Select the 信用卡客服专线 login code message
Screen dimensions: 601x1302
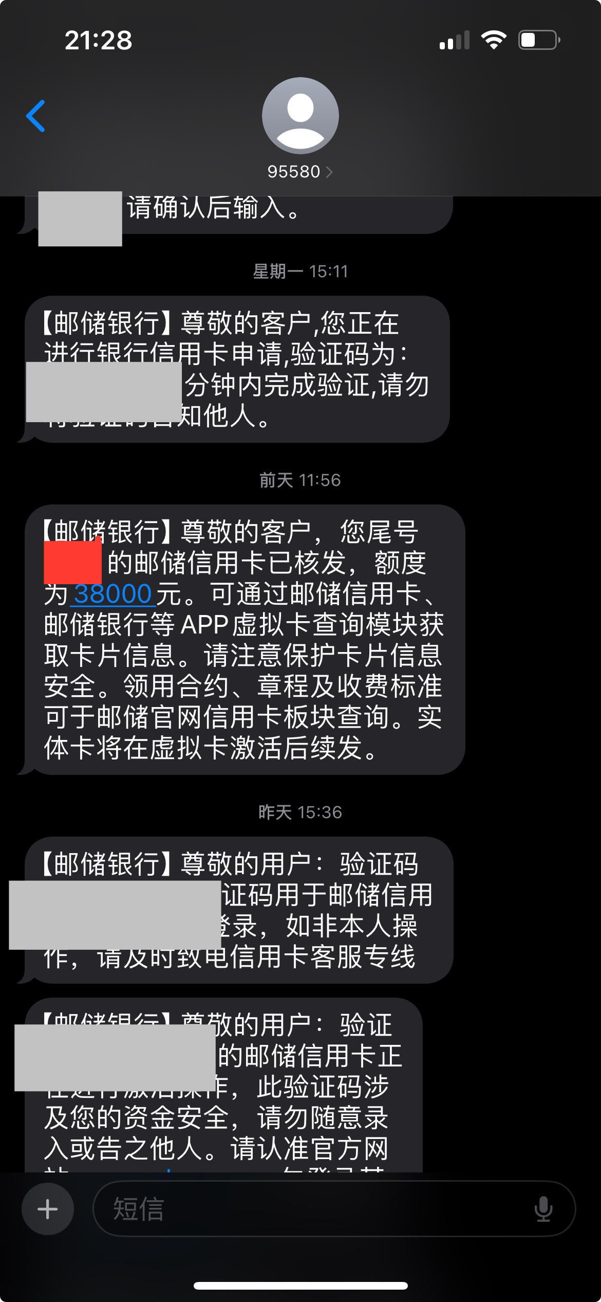pyautogui.click(x=239, y=910)
